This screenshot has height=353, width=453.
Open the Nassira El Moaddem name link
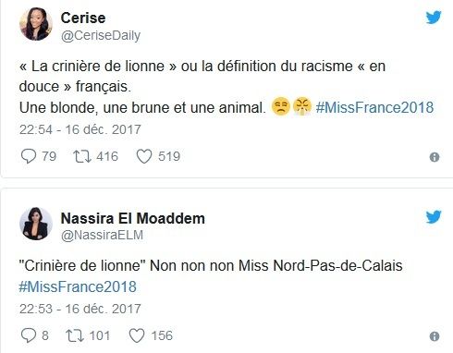133,218
